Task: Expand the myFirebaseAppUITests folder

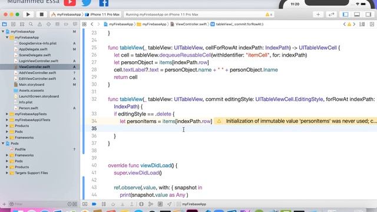Action: [x=7, y=120]
